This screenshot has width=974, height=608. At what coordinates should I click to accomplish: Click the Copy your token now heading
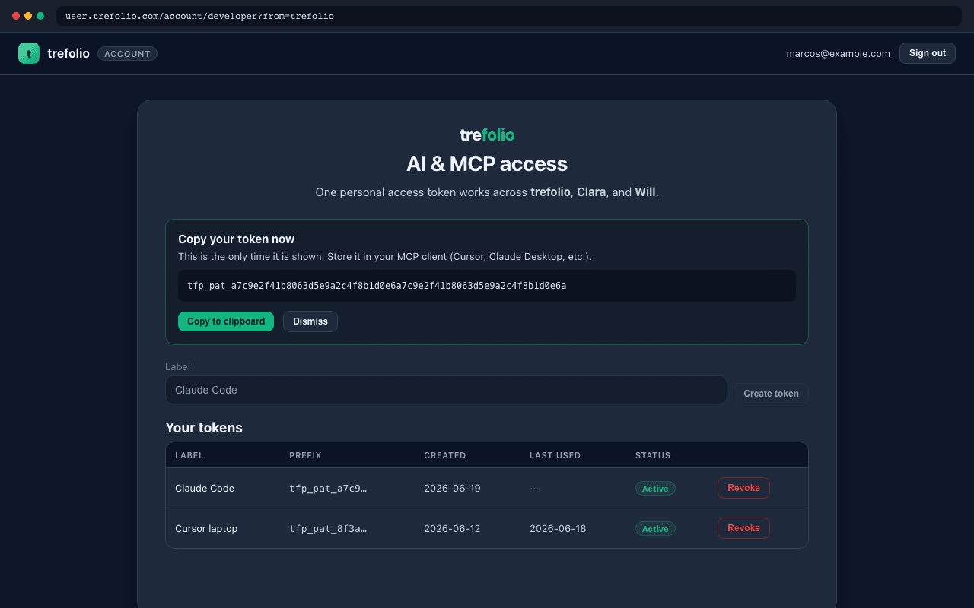point(236,239)
